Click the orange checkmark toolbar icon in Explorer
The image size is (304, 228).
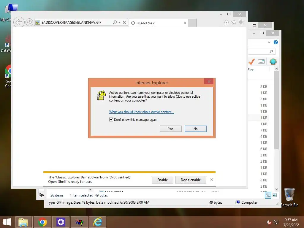click(x=251, y=62)
